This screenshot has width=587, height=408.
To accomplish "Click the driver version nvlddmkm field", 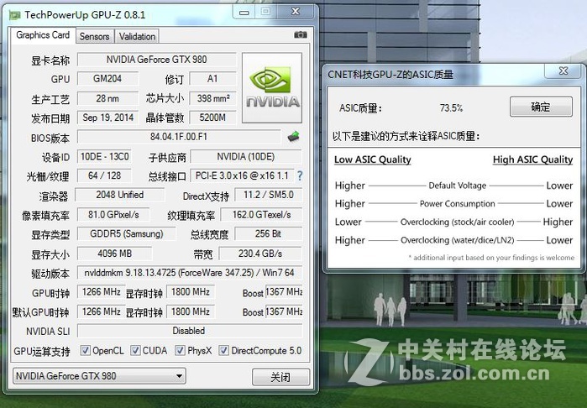I will pyautogui.click(x=190, y=273).
